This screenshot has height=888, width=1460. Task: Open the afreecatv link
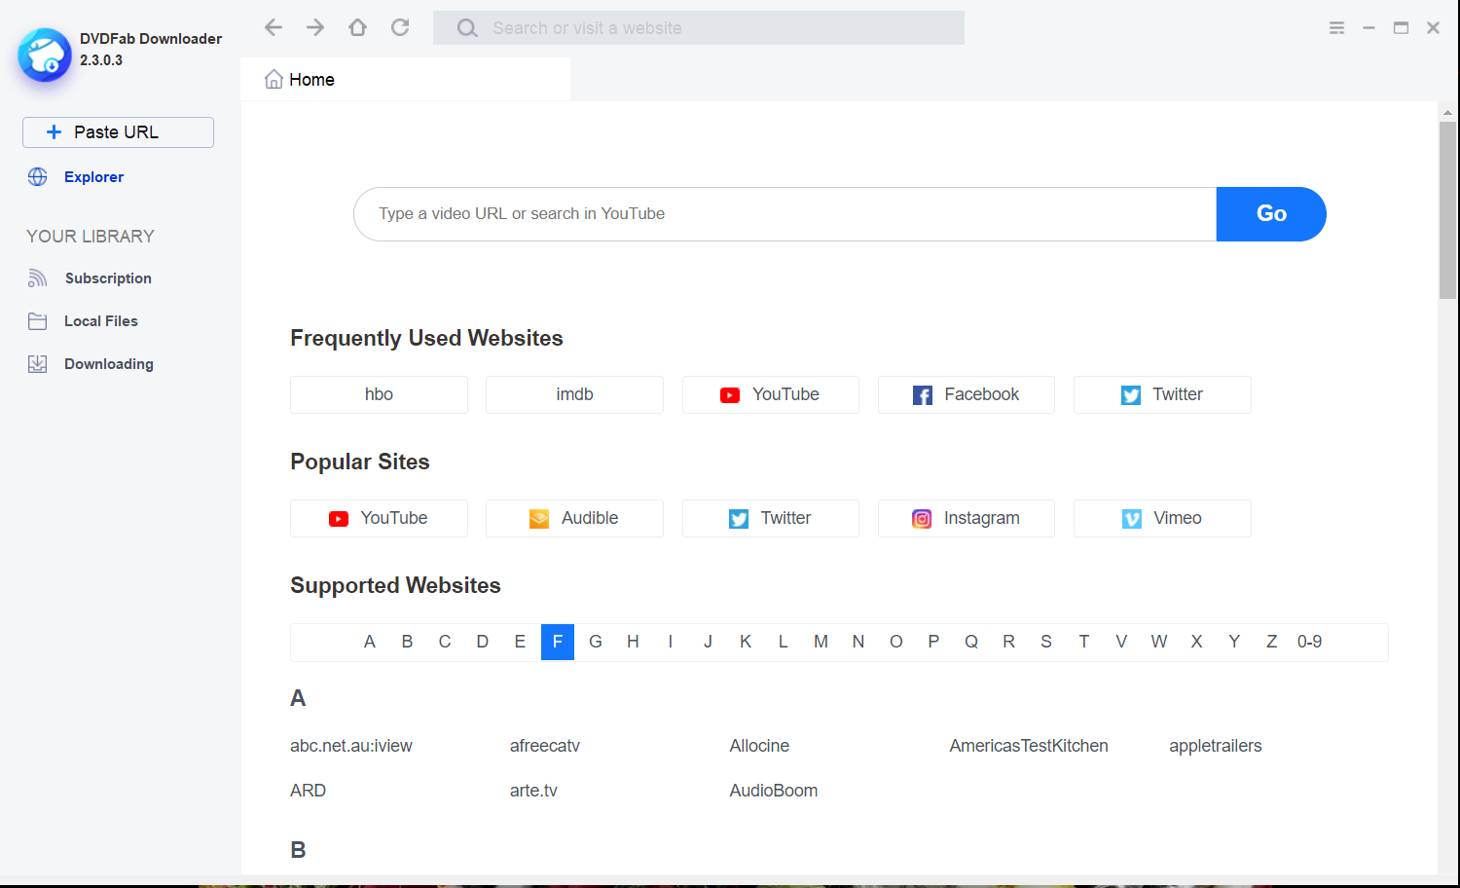coord(545,746)
